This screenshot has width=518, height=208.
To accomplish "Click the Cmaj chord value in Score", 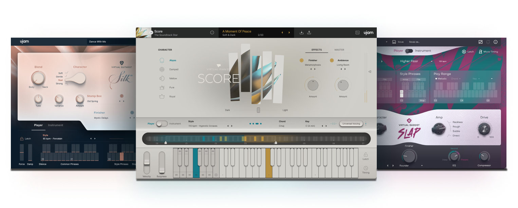I will click(282, 126).
